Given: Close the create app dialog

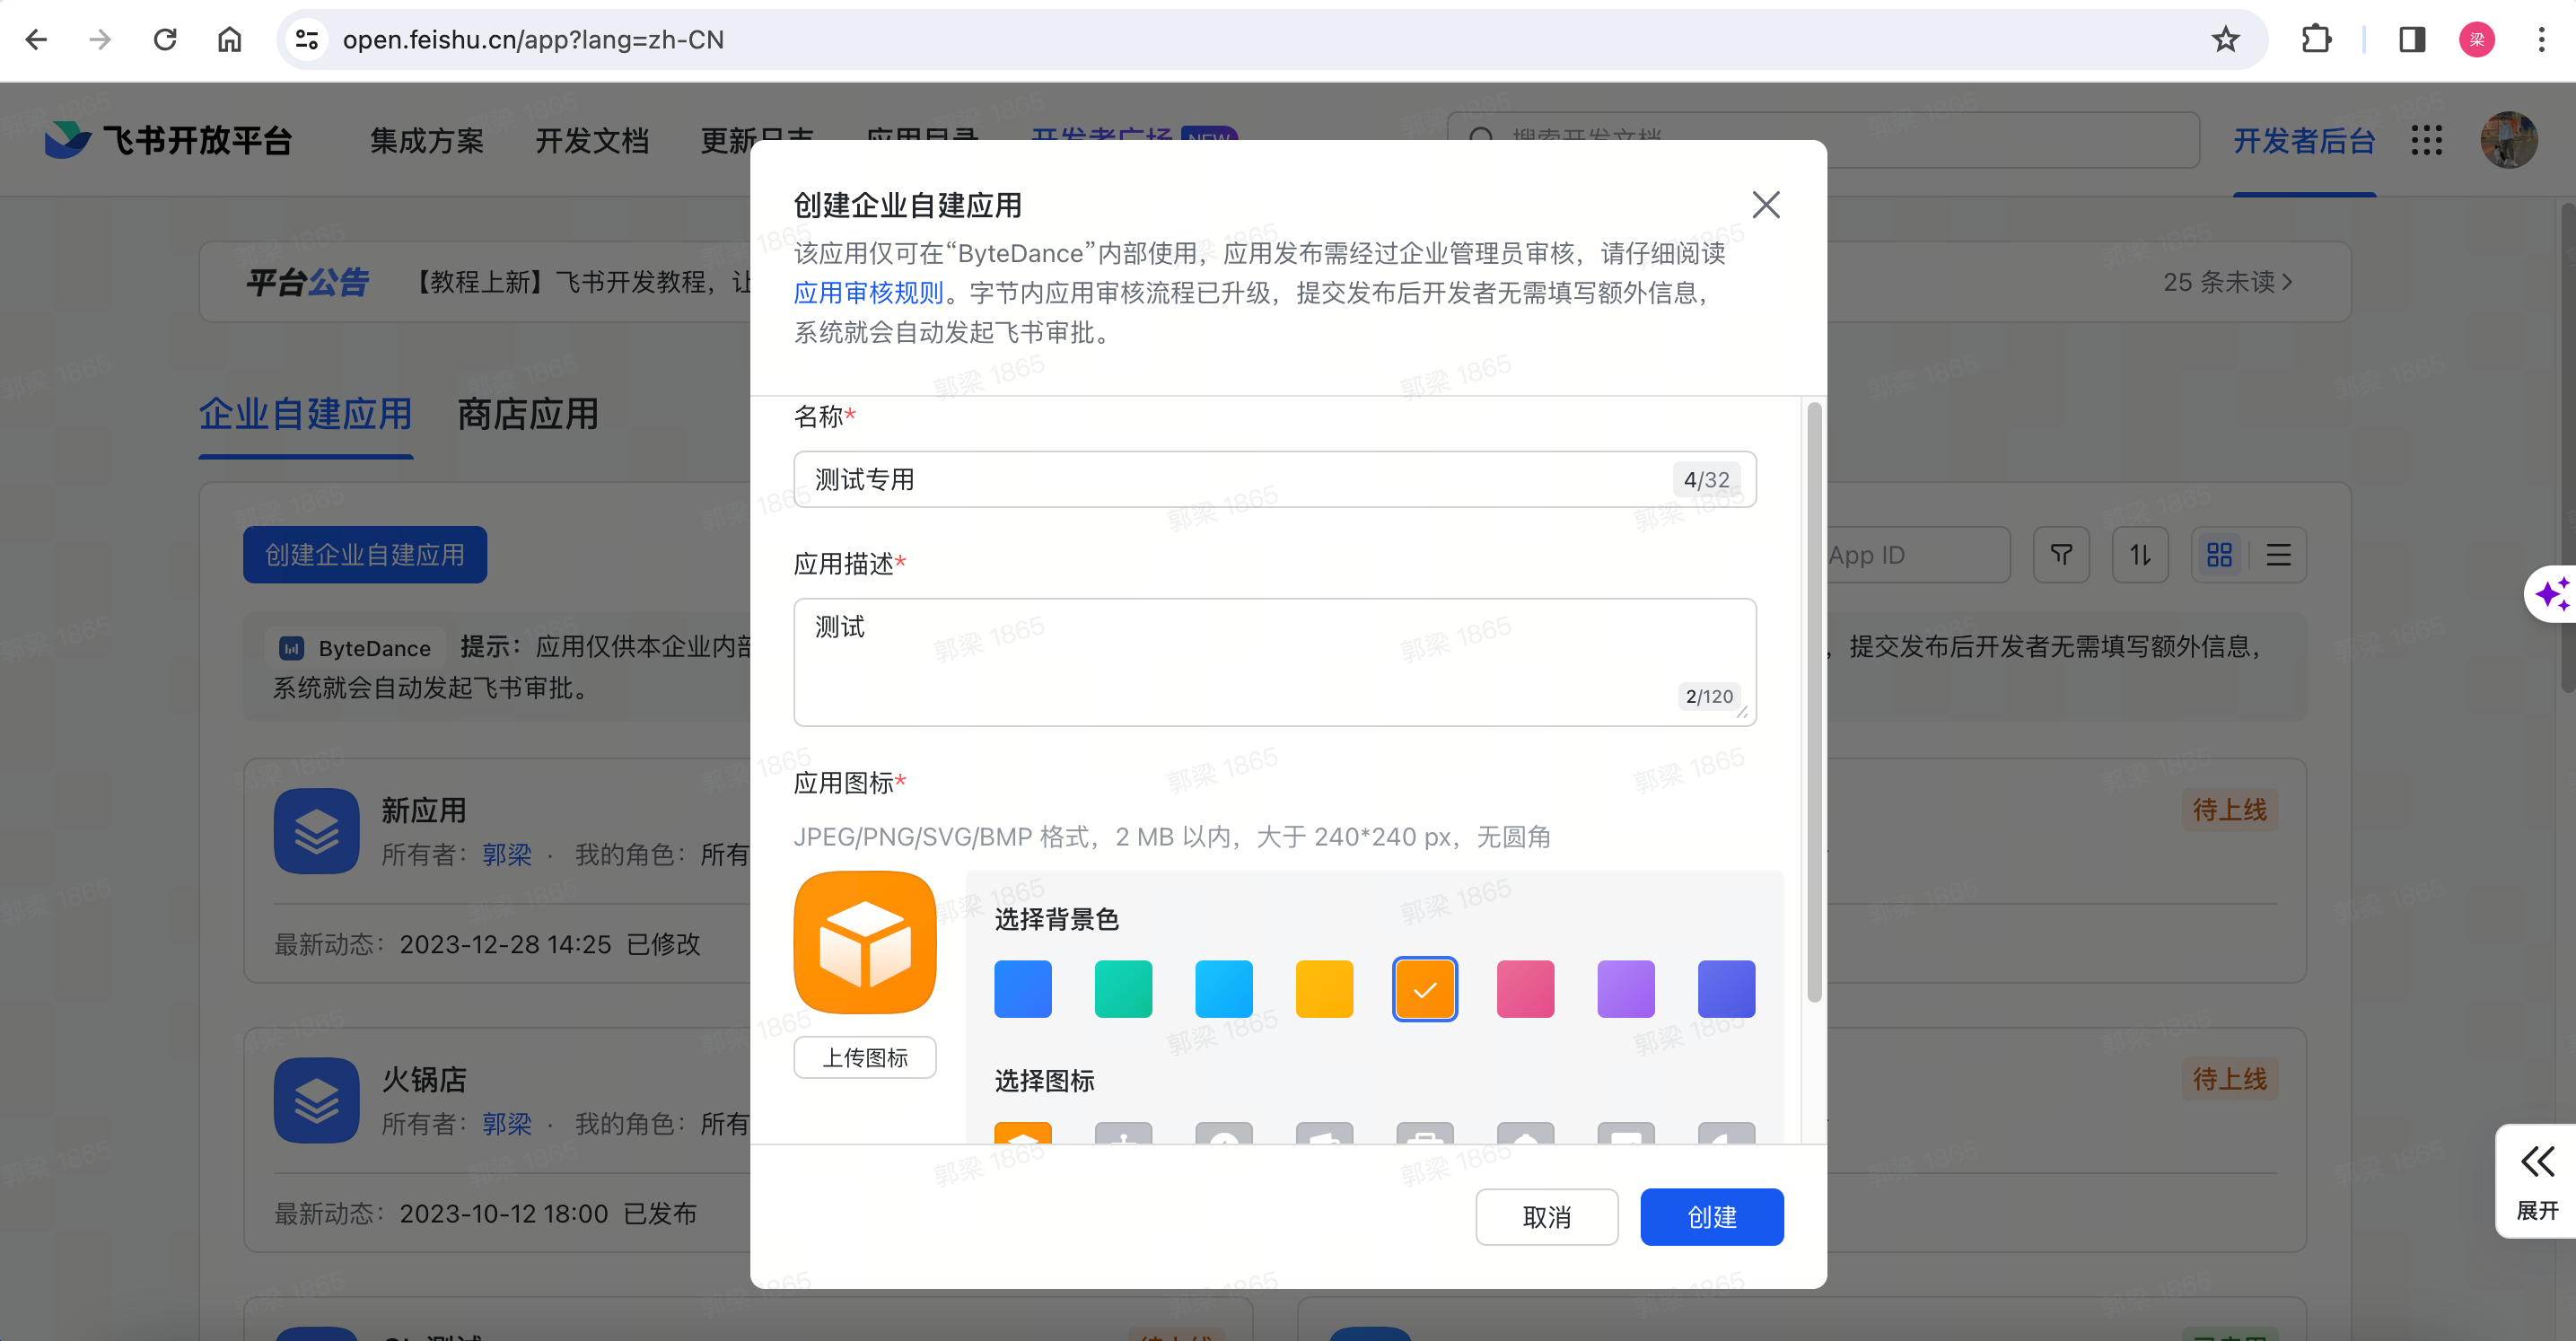Looking at the screenshot, I should point(1766,205).
